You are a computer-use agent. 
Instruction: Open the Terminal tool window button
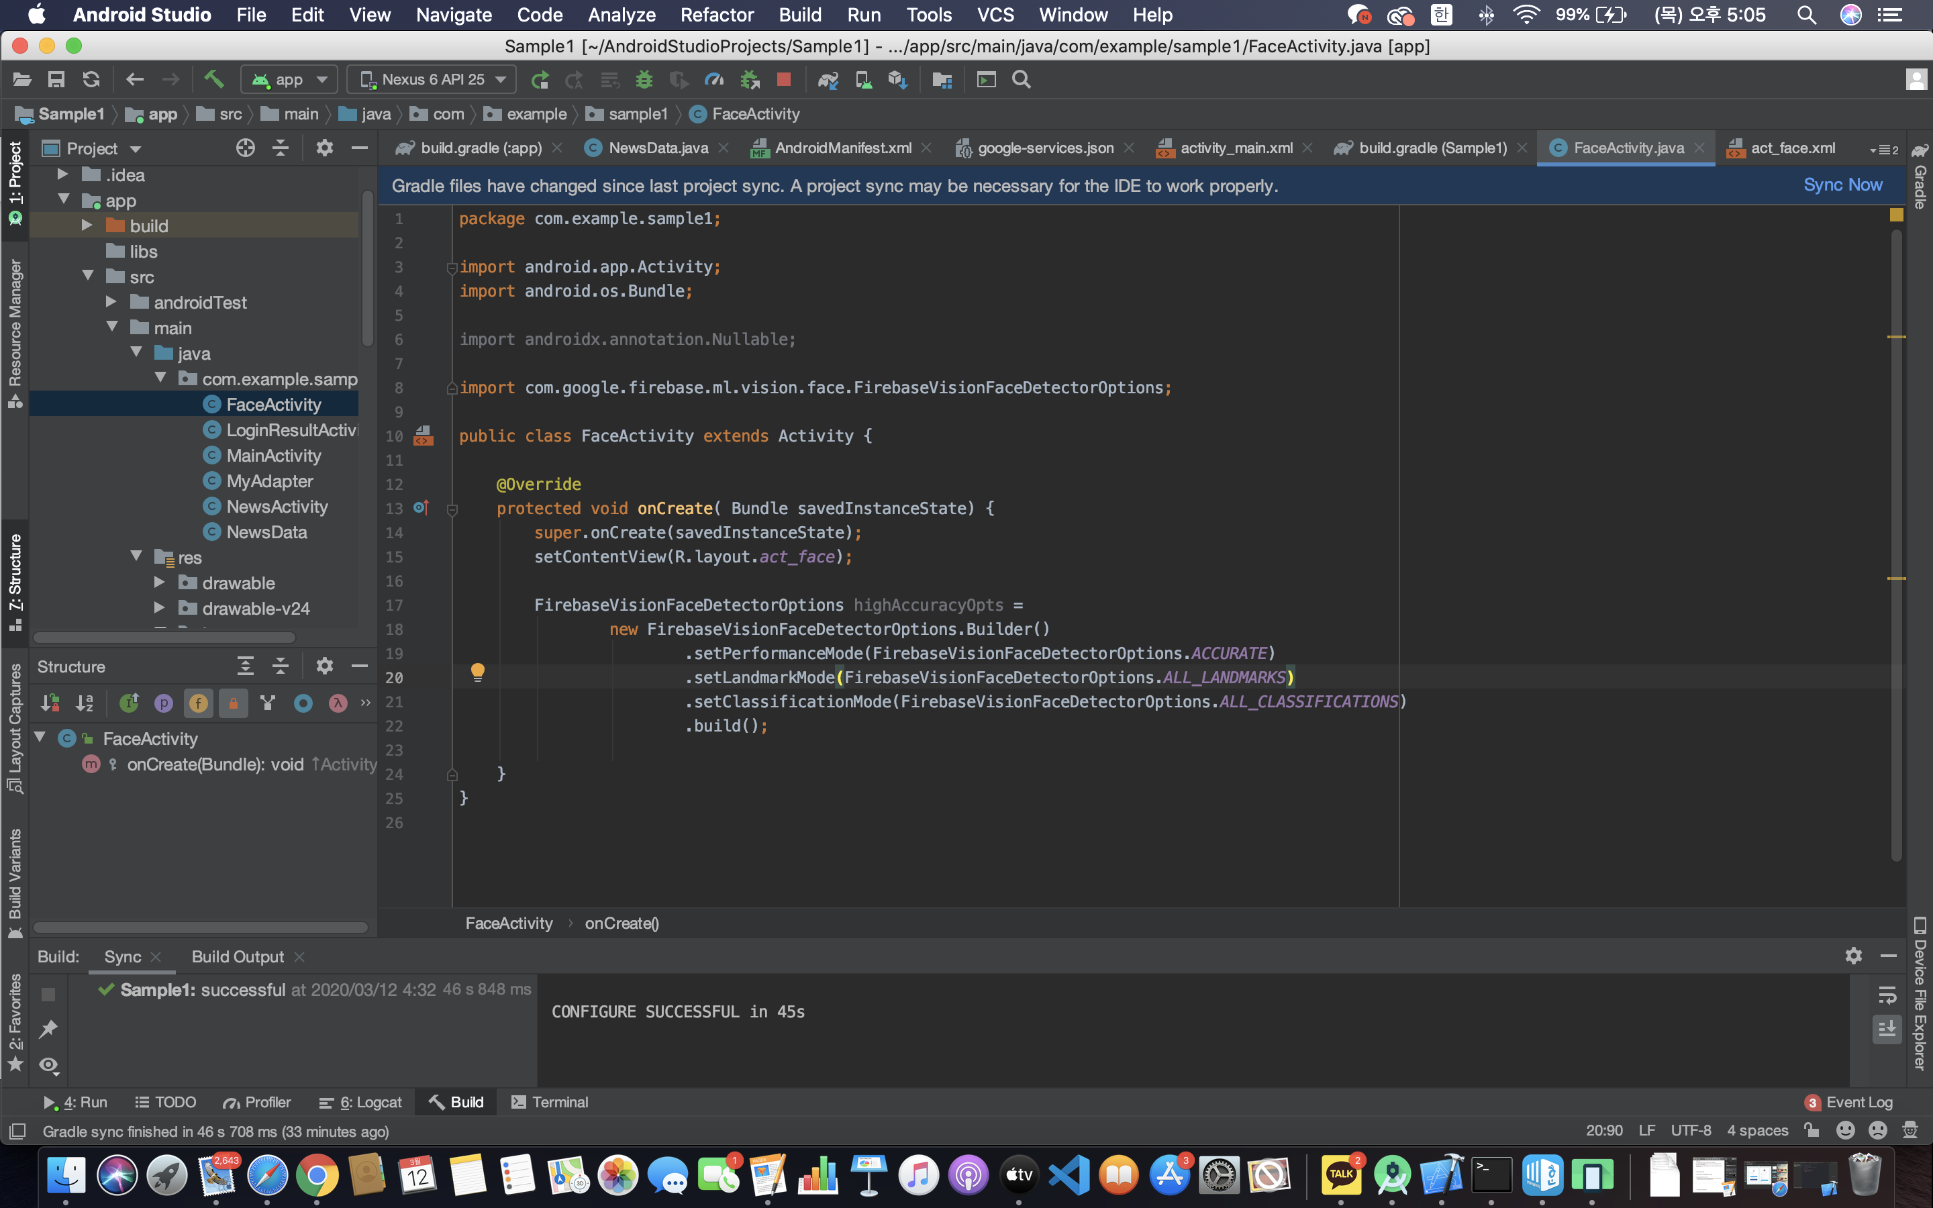click(550, 1102)
